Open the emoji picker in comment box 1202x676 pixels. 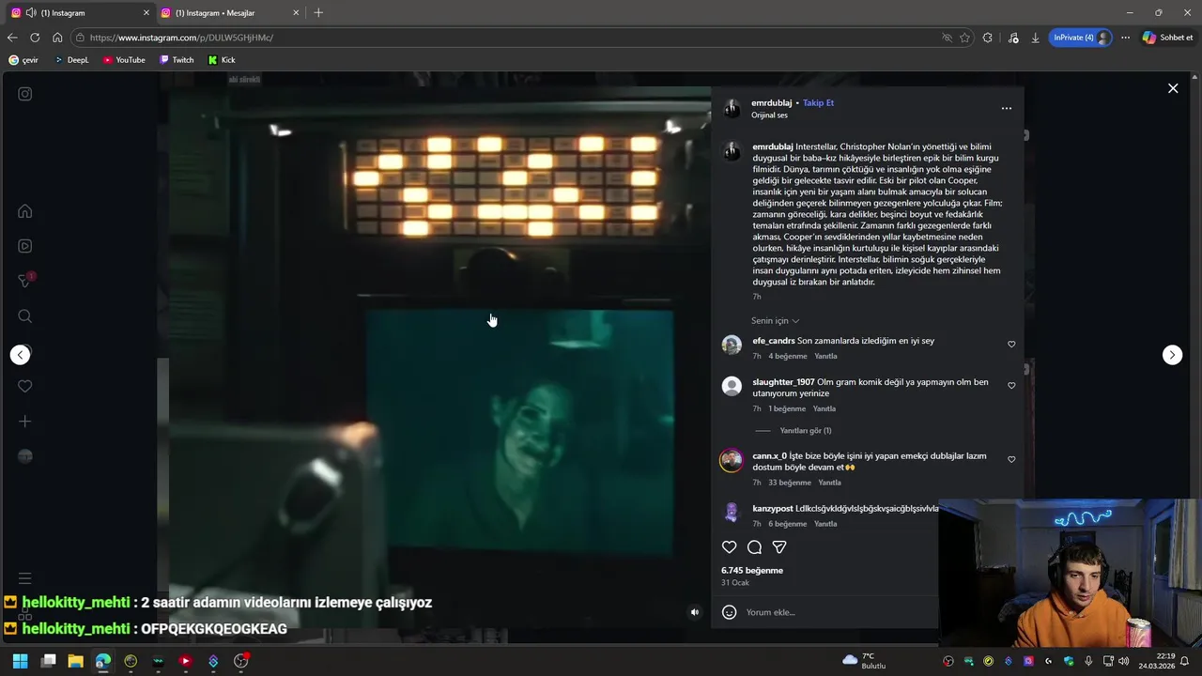730,612
